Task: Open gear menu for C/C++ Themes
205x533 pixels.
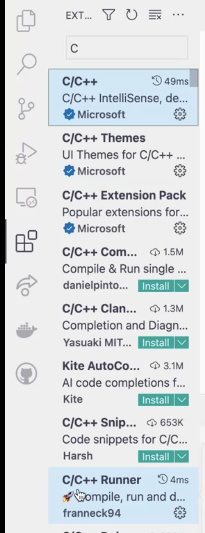Action: click(x=180, y=171)
